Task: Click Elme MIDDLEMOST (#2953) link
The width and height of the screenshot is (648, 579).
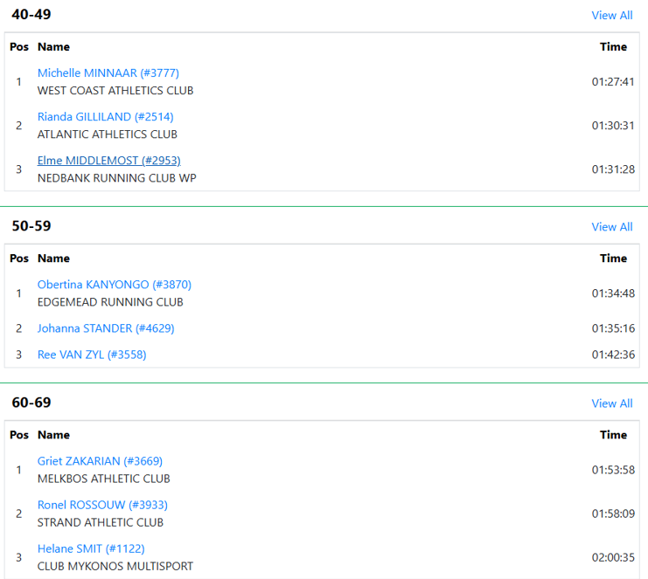Action: coord(109,161)
